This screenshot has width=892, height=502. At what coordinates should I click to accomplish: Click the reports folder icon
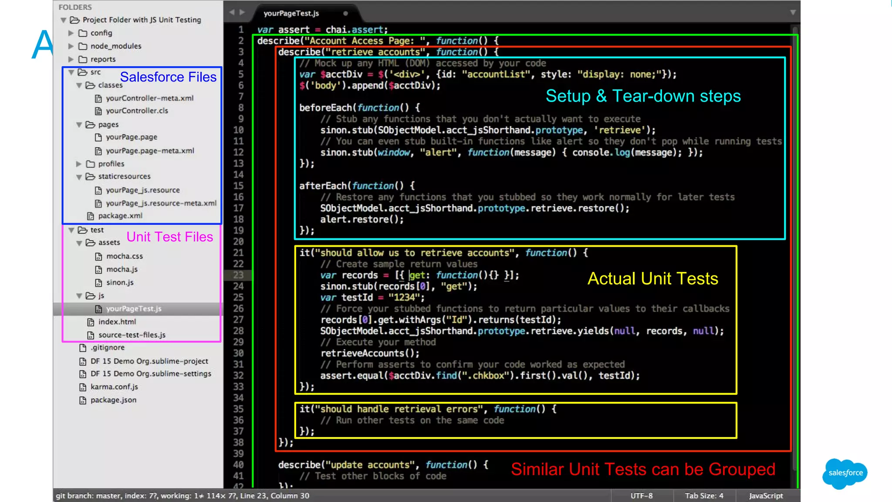[83, 59]
